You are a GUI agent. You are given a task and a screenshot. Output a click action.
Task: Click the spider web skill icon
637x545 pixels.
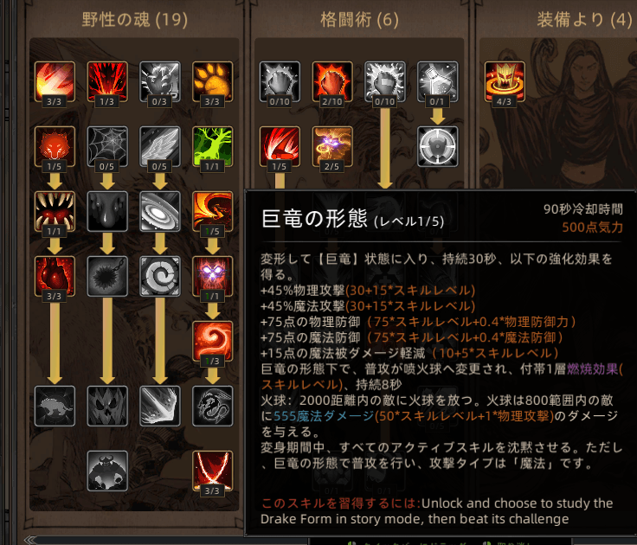click(107, 146)
